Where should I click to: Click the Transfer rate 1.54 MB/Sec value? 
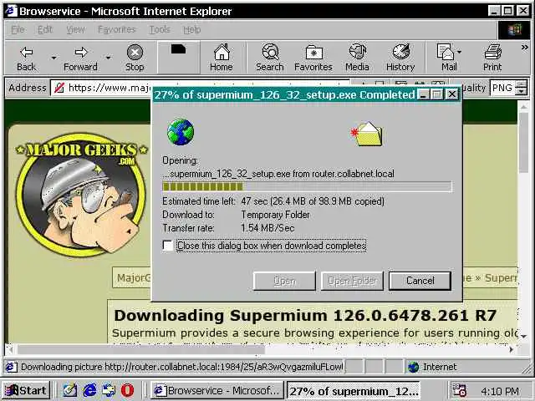coord(267,228)
